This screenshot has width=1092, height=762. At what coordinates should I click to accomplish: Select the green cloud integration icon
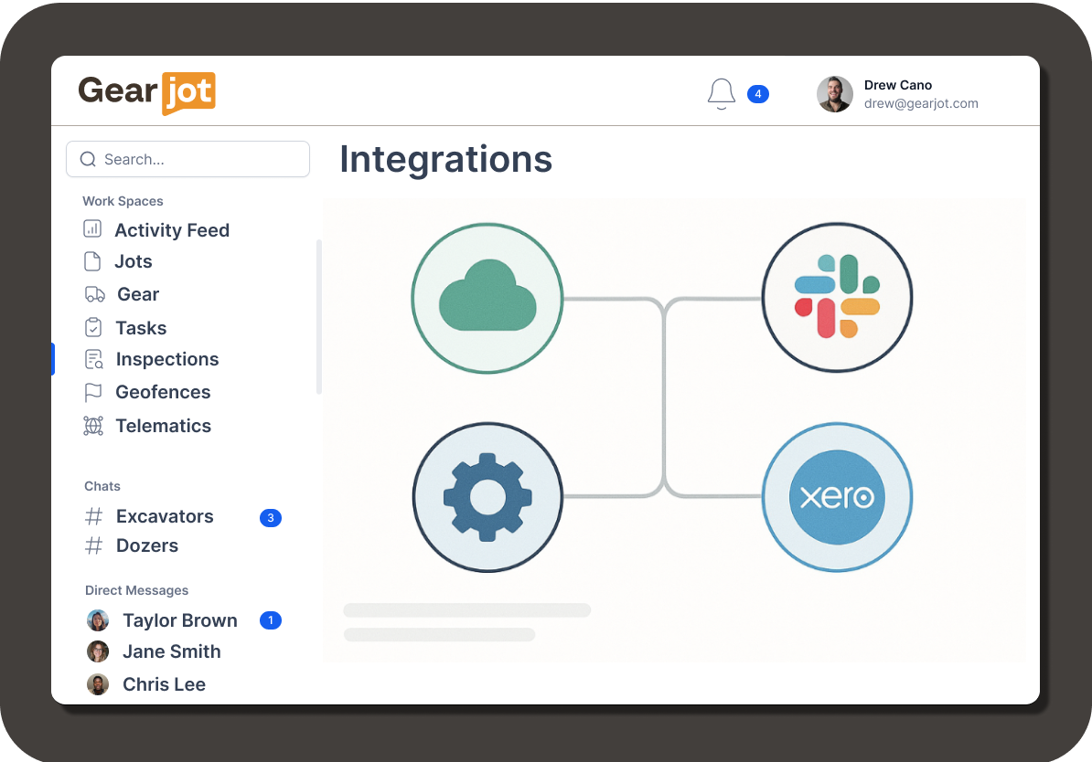tap(487, 299)
